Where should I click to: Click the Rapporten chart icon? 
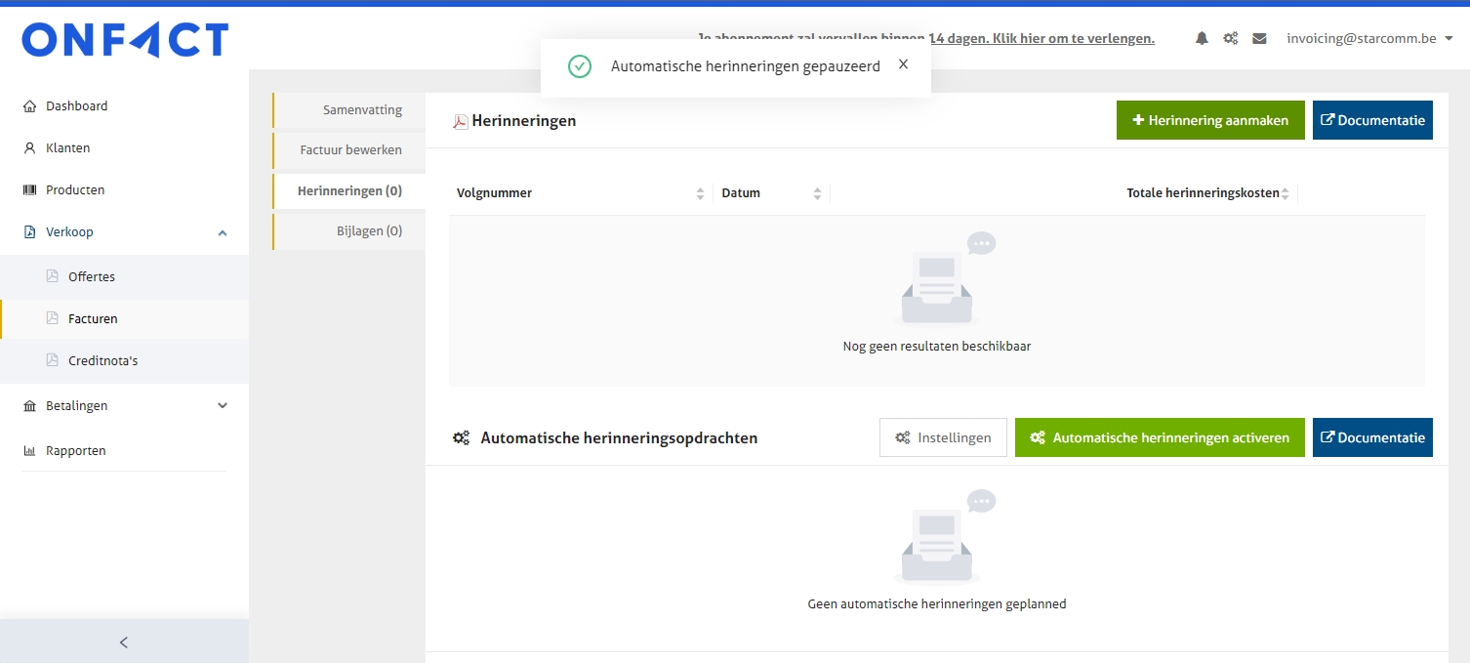coord(30,450)
